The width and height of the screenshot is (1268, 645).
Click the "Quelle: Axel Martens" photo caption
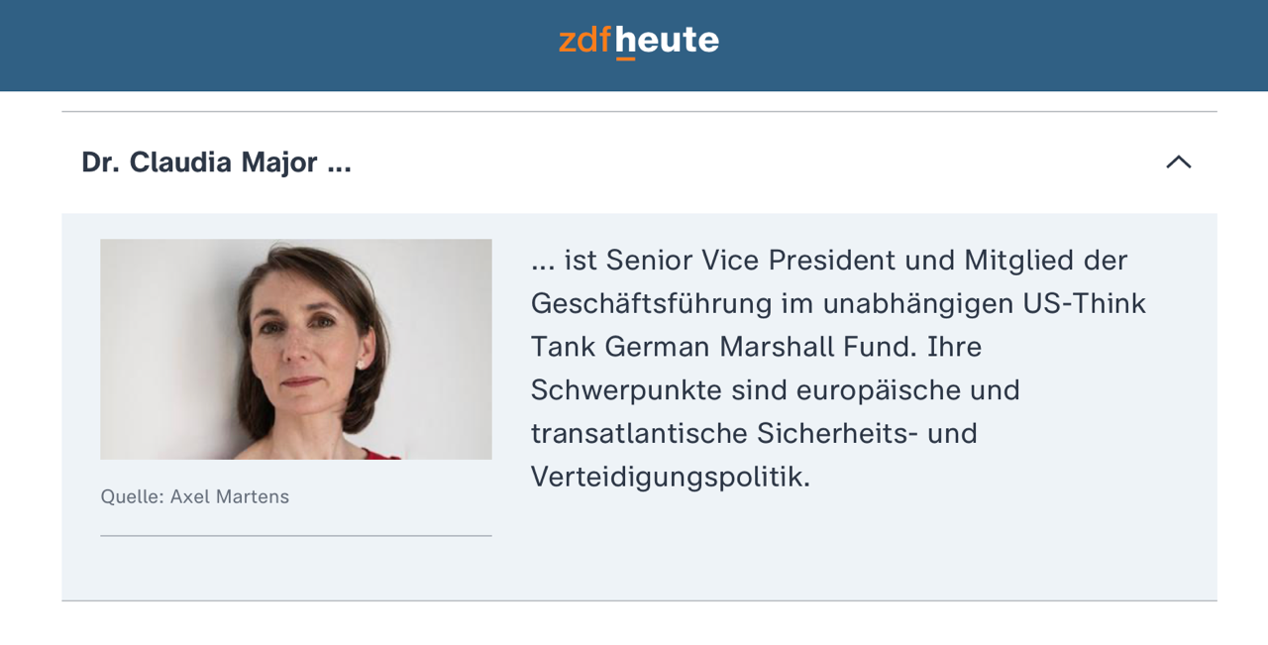[x=195, y=496]
